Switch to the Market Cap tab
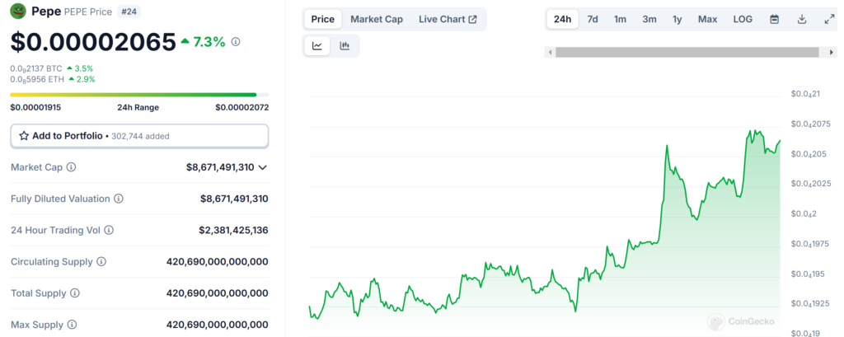 click(377, 19)
